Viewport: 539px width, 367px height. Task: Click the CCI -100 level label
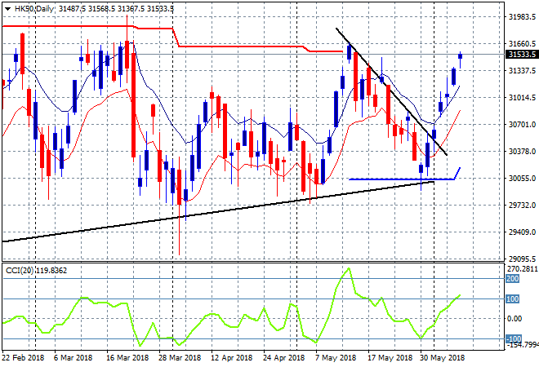click(x=514, y=338)
